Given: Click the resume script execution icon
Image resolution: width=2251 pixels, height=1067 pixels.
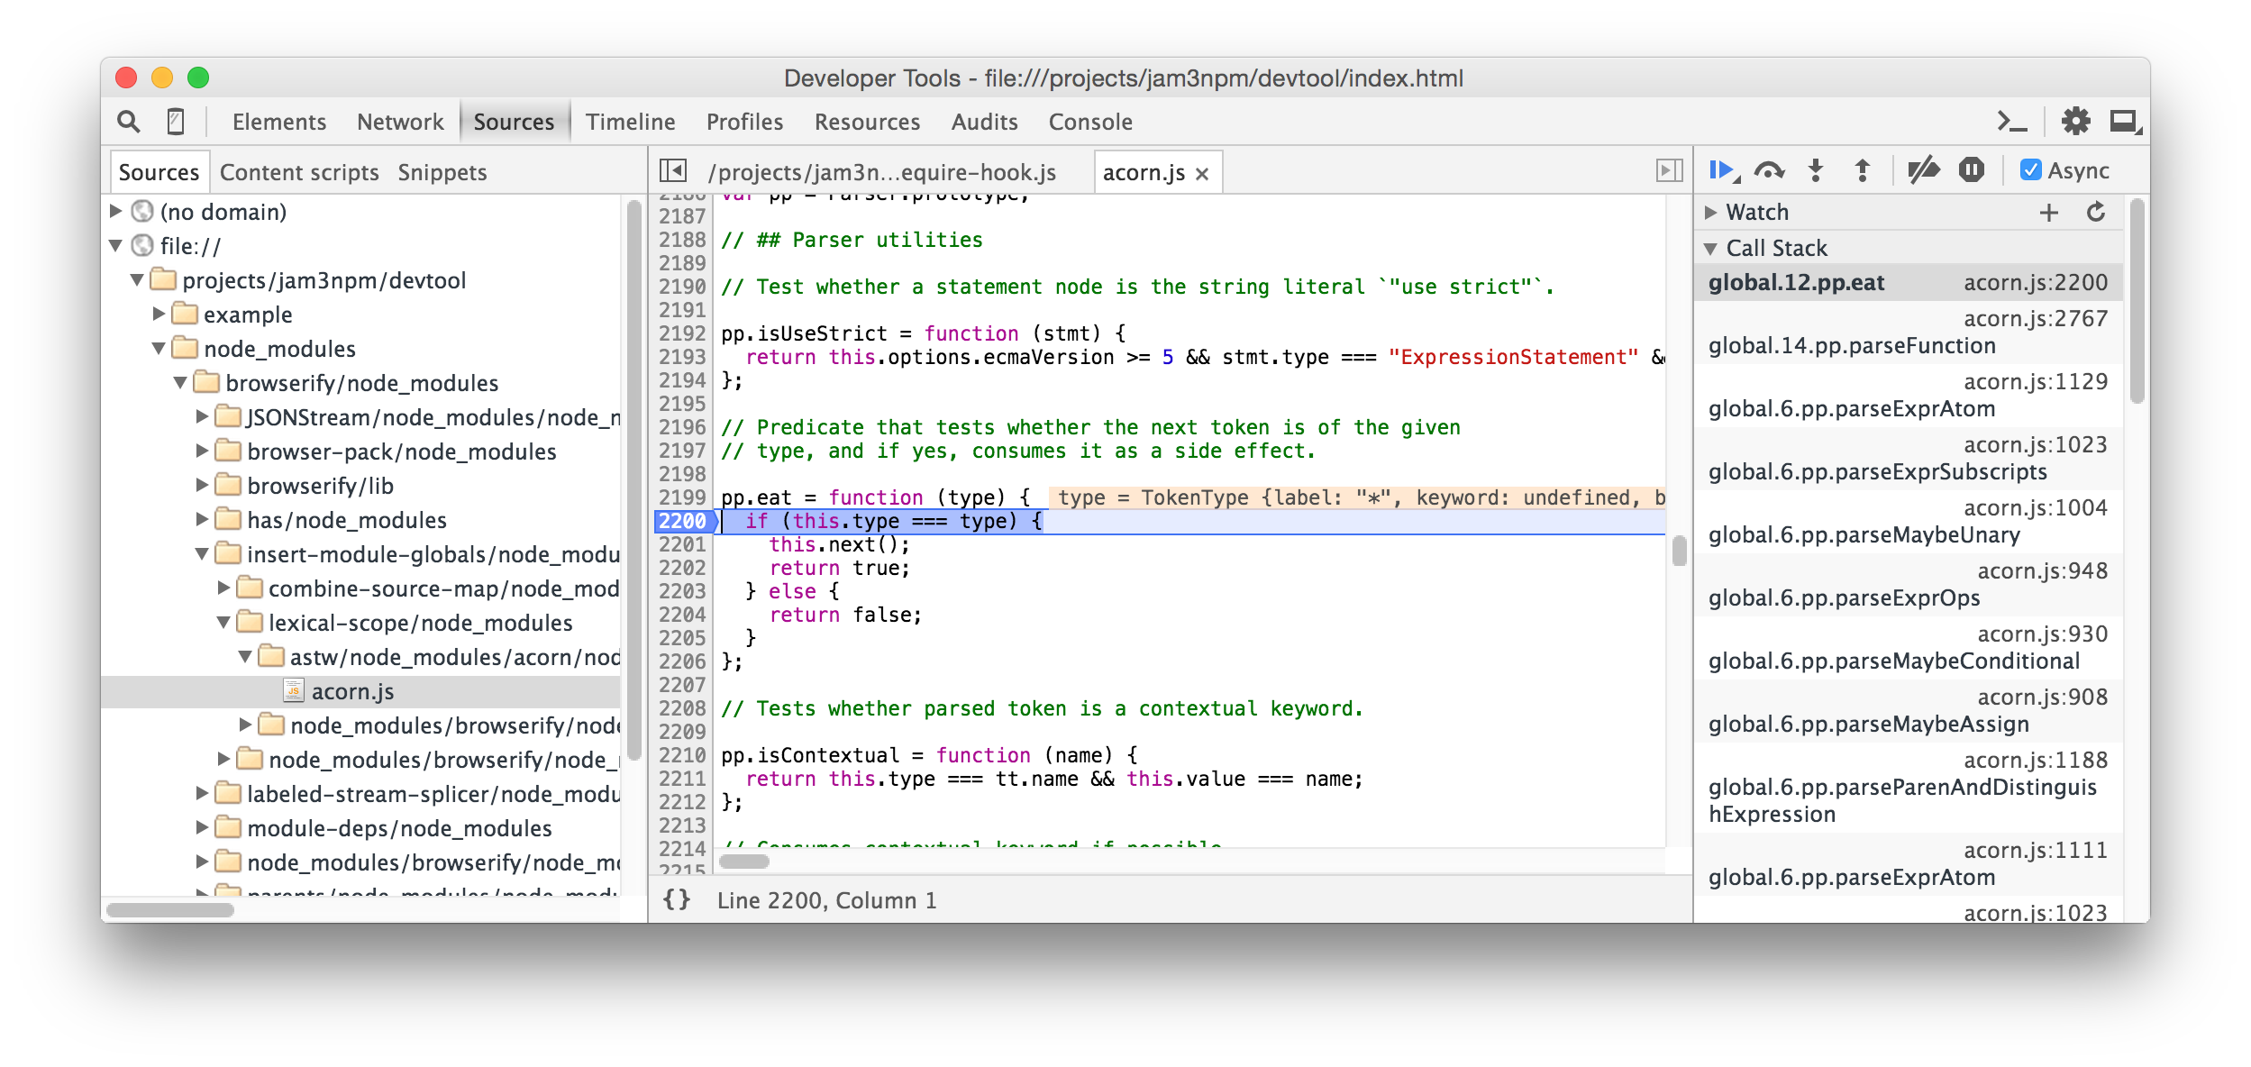Looking at the screenshot, I should click(x=1724, y=169).
